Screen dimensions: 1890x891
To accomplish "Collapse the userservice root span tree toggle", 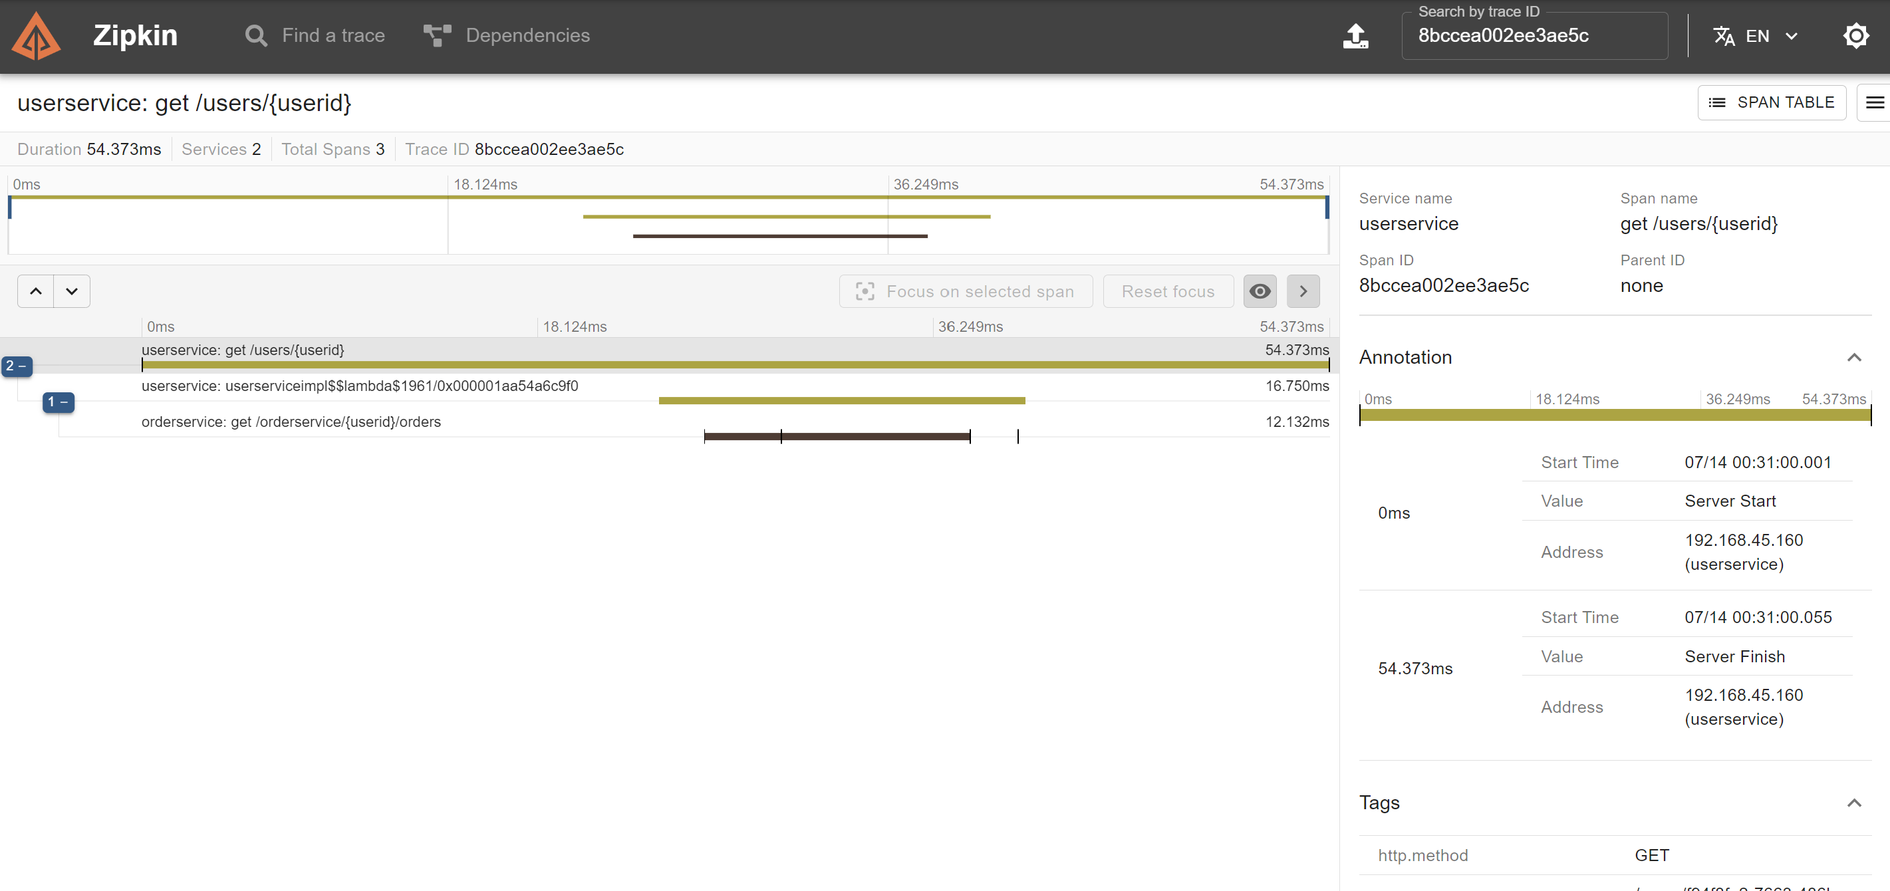I will [17, 366].
